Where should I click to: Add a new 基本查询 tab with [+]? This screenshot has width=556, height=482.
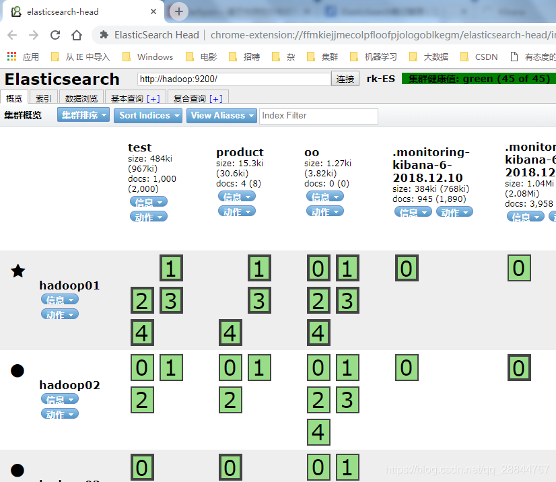(x=153, y=98)
